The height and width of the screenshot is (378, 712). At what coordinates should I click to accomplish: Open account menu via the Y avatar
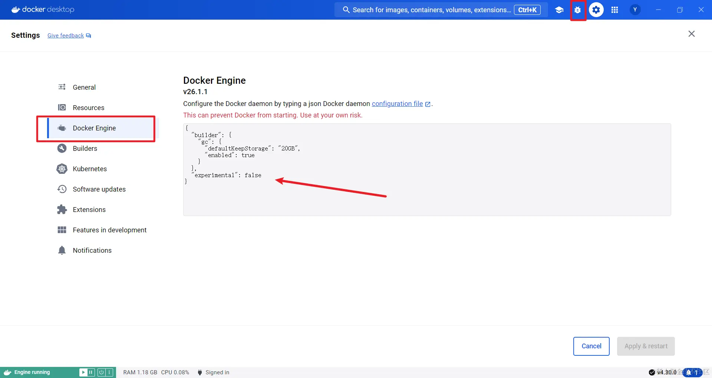click(635, 10)
